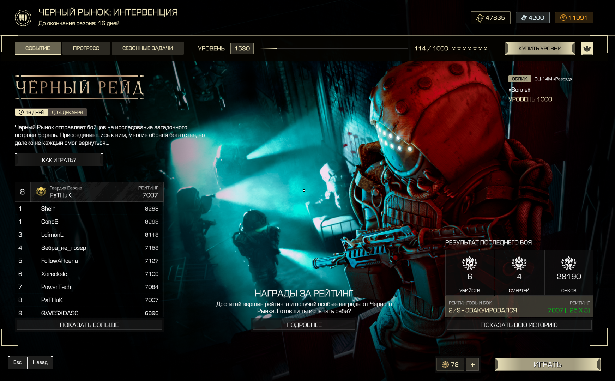The height and width of the screenshot is (381, 615).
Task: Open the СЕЗОННЫЕ ЗАДАЧИ tab
Action: 147,48
